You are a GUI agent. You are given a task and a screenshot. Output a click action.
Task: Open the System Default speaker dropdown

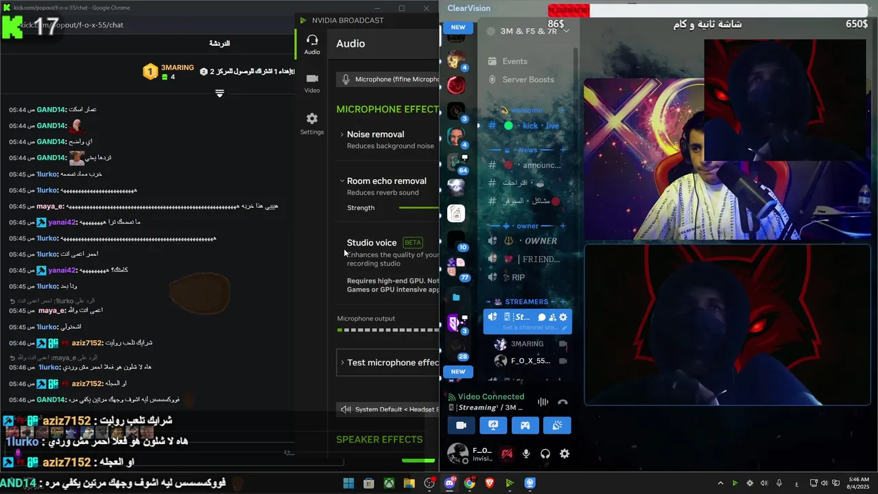pyautogui.click(x=388, y=409)
